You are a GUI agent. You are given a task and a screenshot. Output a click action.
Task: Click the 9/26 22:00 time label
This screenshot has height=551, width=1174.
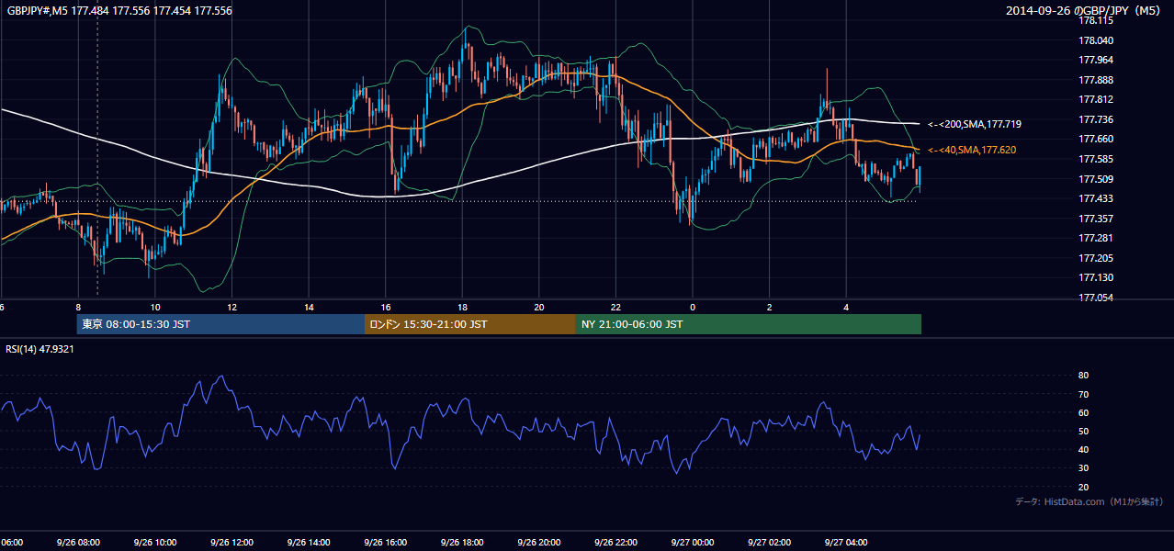615,543
